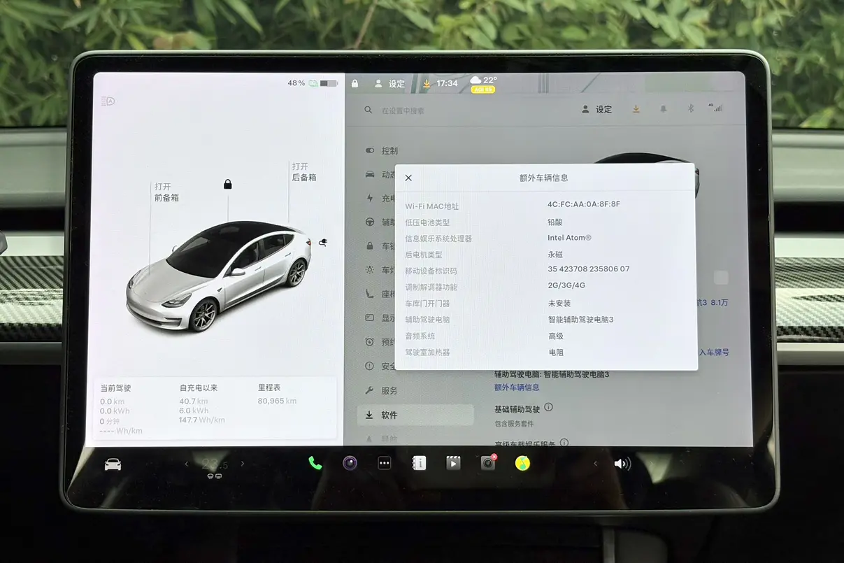Screen dimensions: 844x563
Task: Lower volume using chevron beside speaker
Action: tap(596, 464)
